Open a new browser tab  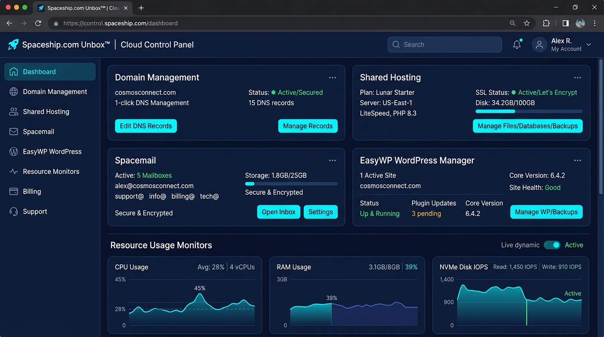(x=141, y=8)
